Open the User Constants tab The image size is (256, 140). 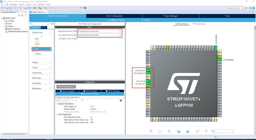[67, 91]
